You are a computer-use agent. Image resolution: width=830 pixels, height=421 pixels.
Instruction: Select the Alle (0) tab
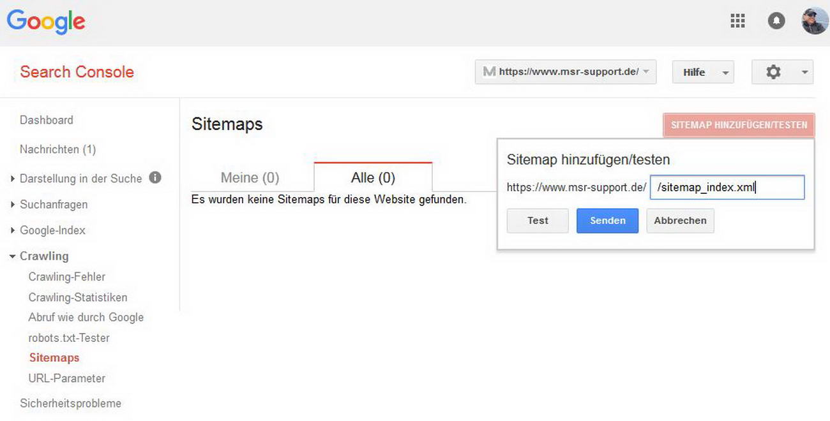click(373, 177)
